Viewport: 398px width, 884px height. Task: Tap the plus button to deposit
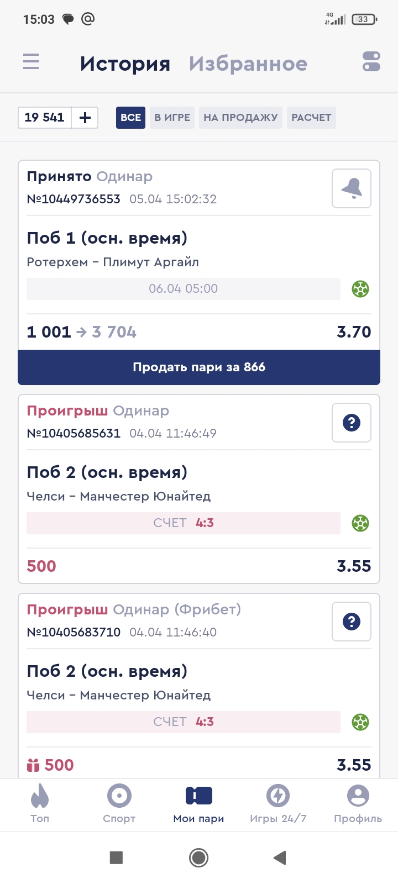coord(85,118)
